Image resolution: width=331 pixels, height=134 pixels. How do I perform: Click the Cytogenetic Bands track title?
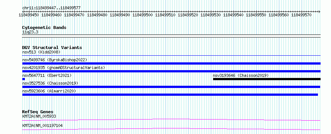click(44, 27)
